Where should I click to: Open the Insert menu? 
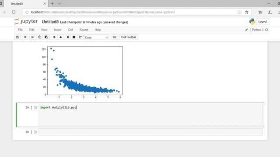(57, 30)
